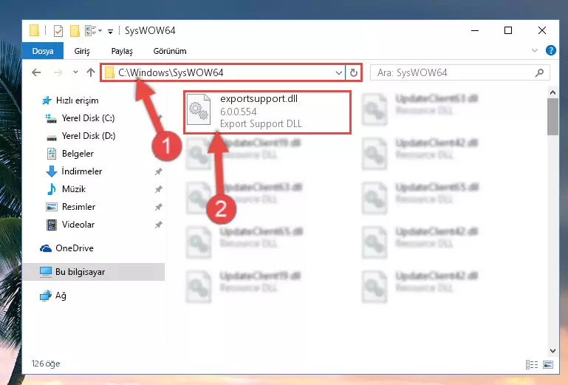Viewport: 568px width, 385px height.
Task: Go up one folder level
Action: (x=91, y=72)
